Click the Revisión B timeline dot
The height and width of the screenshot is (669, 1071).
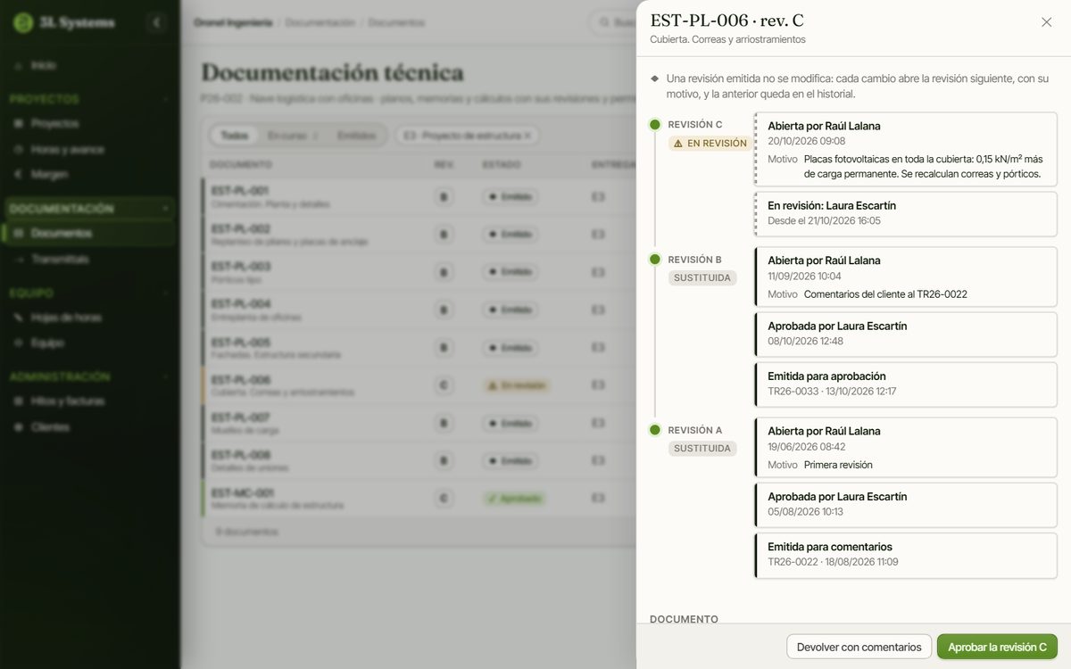pos(655,260)
